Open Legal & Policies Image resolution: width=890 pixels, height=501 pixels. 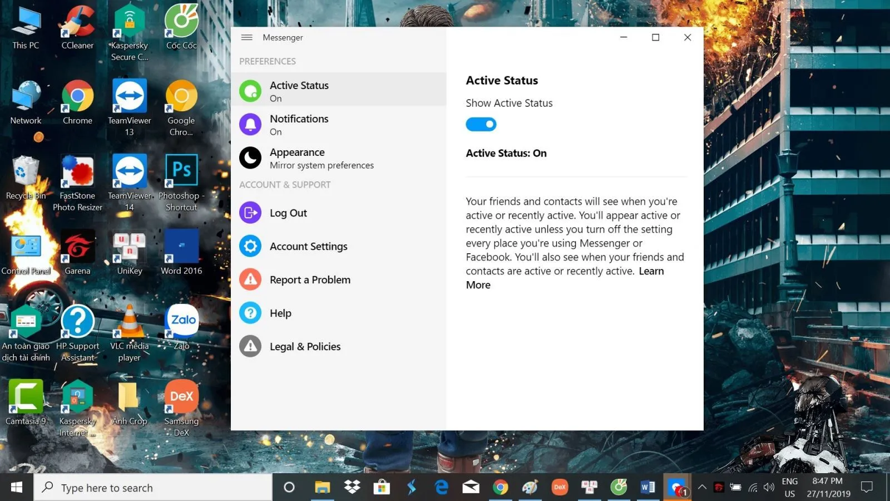click(x=338, y=346)
